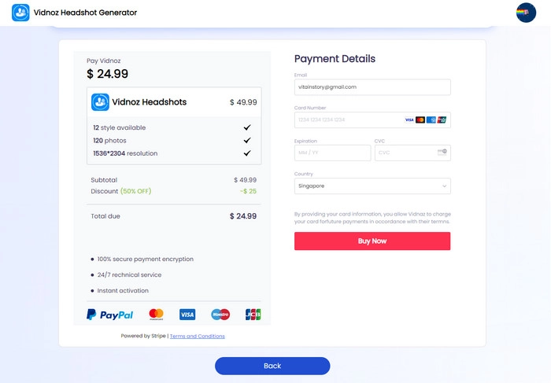Open the Terms and Conditions link
The height and width of the screenshot is (383, 551).
click(198, 336)
